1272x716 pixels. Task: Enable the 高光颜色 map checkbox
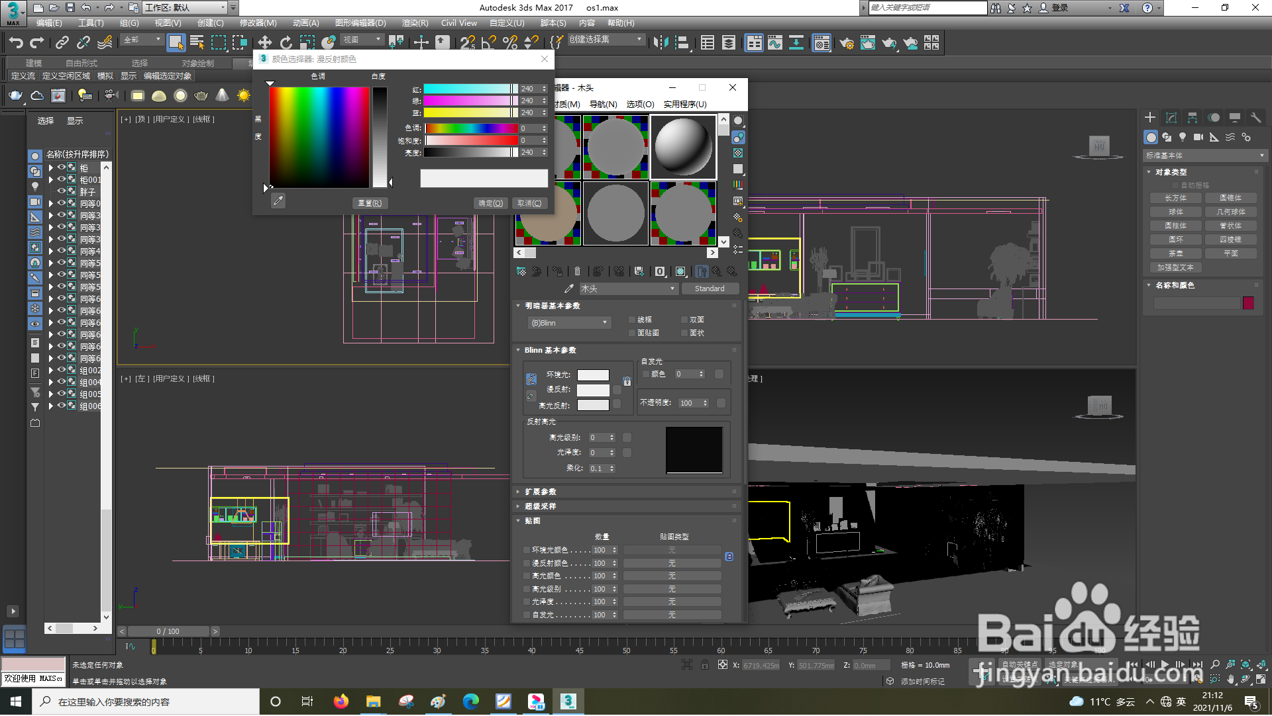(x=527, y=576)
